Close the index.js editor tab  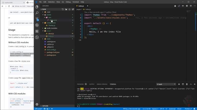point(87,6)
